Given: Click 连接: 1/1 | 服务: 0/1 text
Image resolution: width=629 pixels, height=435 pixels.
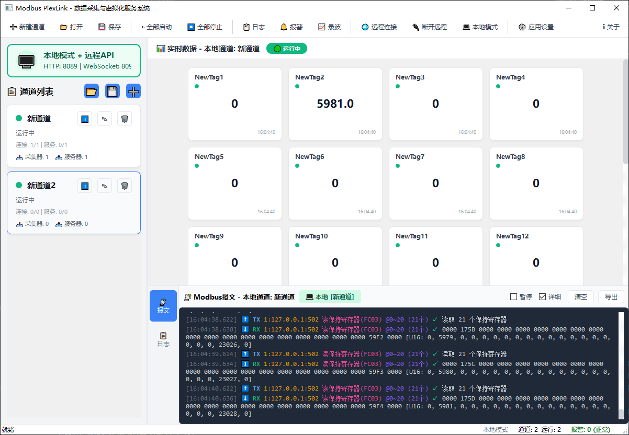Looking at the screenshot, I should coord(42,145).
